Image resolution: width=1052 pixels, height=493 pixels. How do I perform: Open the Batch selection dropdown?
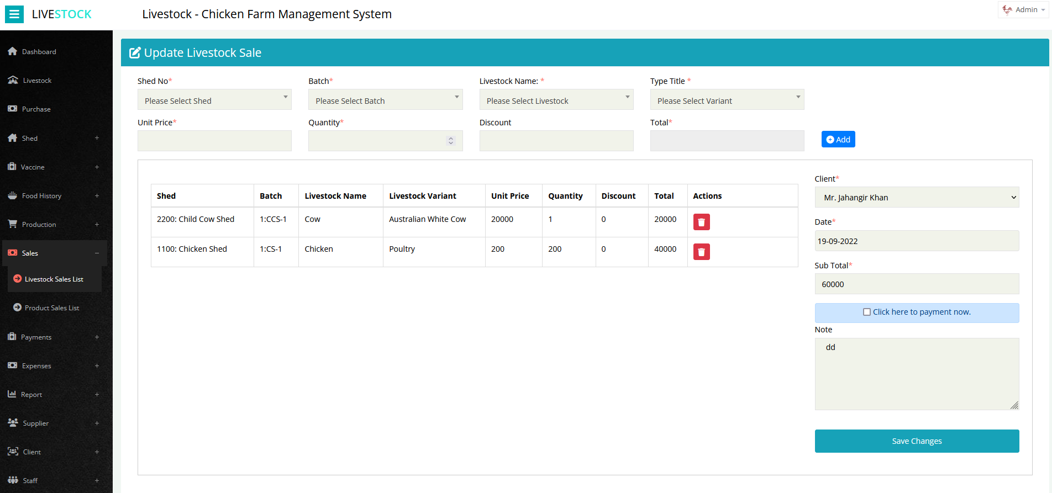click(385, 100)
